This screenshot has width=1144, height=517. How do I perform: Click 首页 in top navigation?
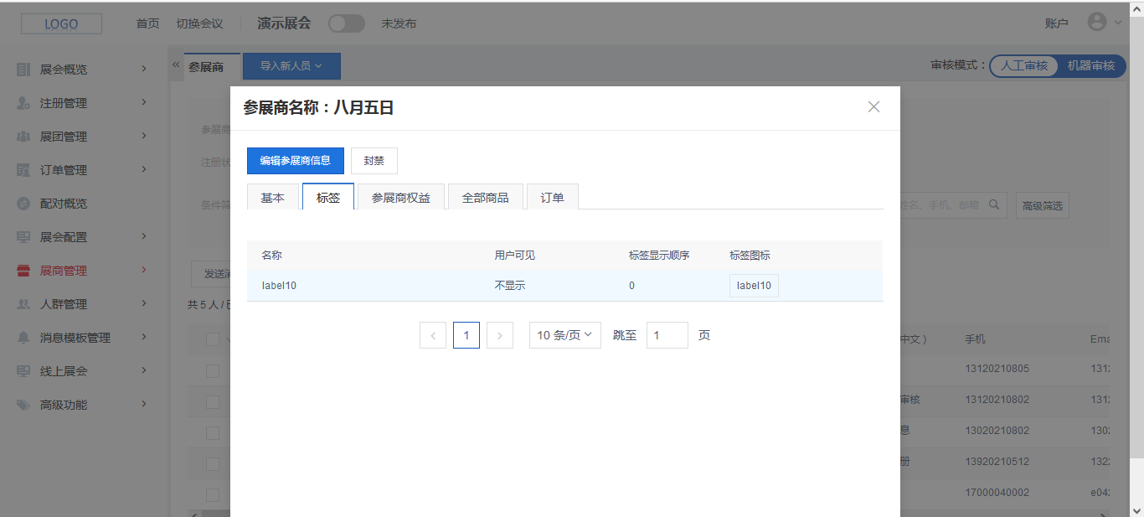click(147, 23)
